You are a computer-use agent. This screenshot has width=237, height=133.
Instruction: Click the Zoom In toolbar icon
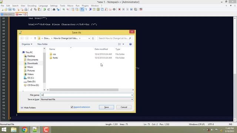coord(63,10)
